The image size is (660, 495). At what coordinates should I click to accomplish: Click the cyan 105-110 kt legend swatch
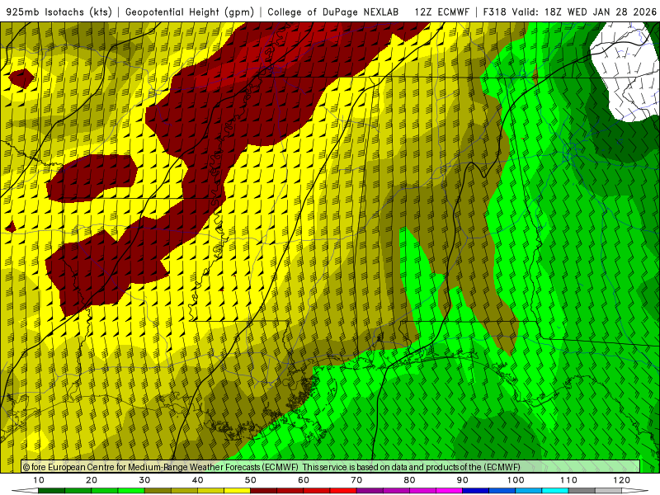click(555, 491)
